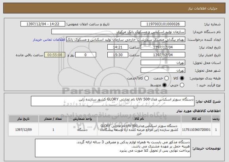Select the کالا/خدمت radio button
This screenshot has width=229, height=162.
click(x=146, y=78)
